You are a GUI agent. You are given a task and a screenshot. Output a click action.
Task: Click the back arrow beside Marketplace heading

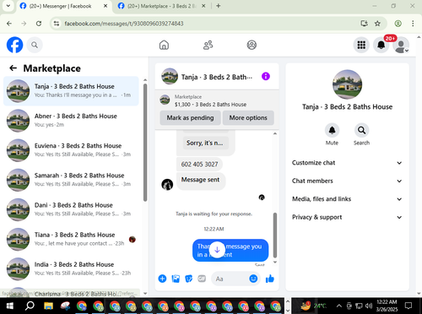pos(13,68)
